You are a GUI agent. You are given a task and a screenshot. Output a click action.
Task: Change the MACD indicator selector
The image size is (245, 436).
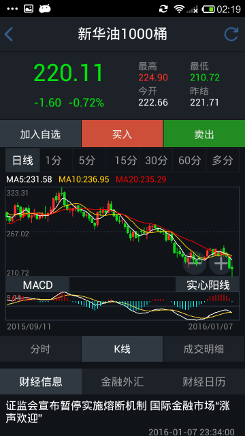click(37, 285)
